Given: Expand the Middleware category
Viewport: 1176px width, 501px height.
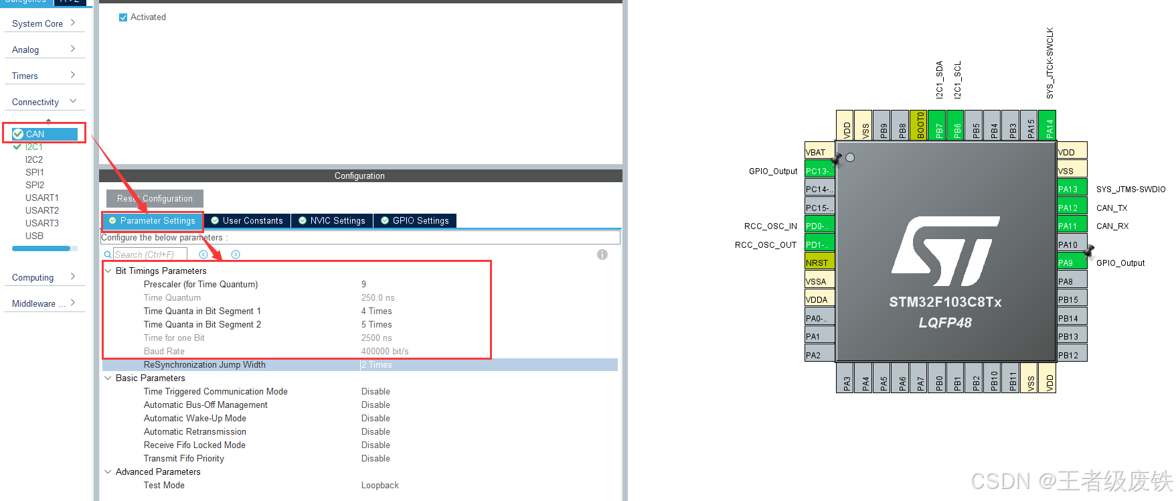Looking at the screenshot, I should pos(44,303).
